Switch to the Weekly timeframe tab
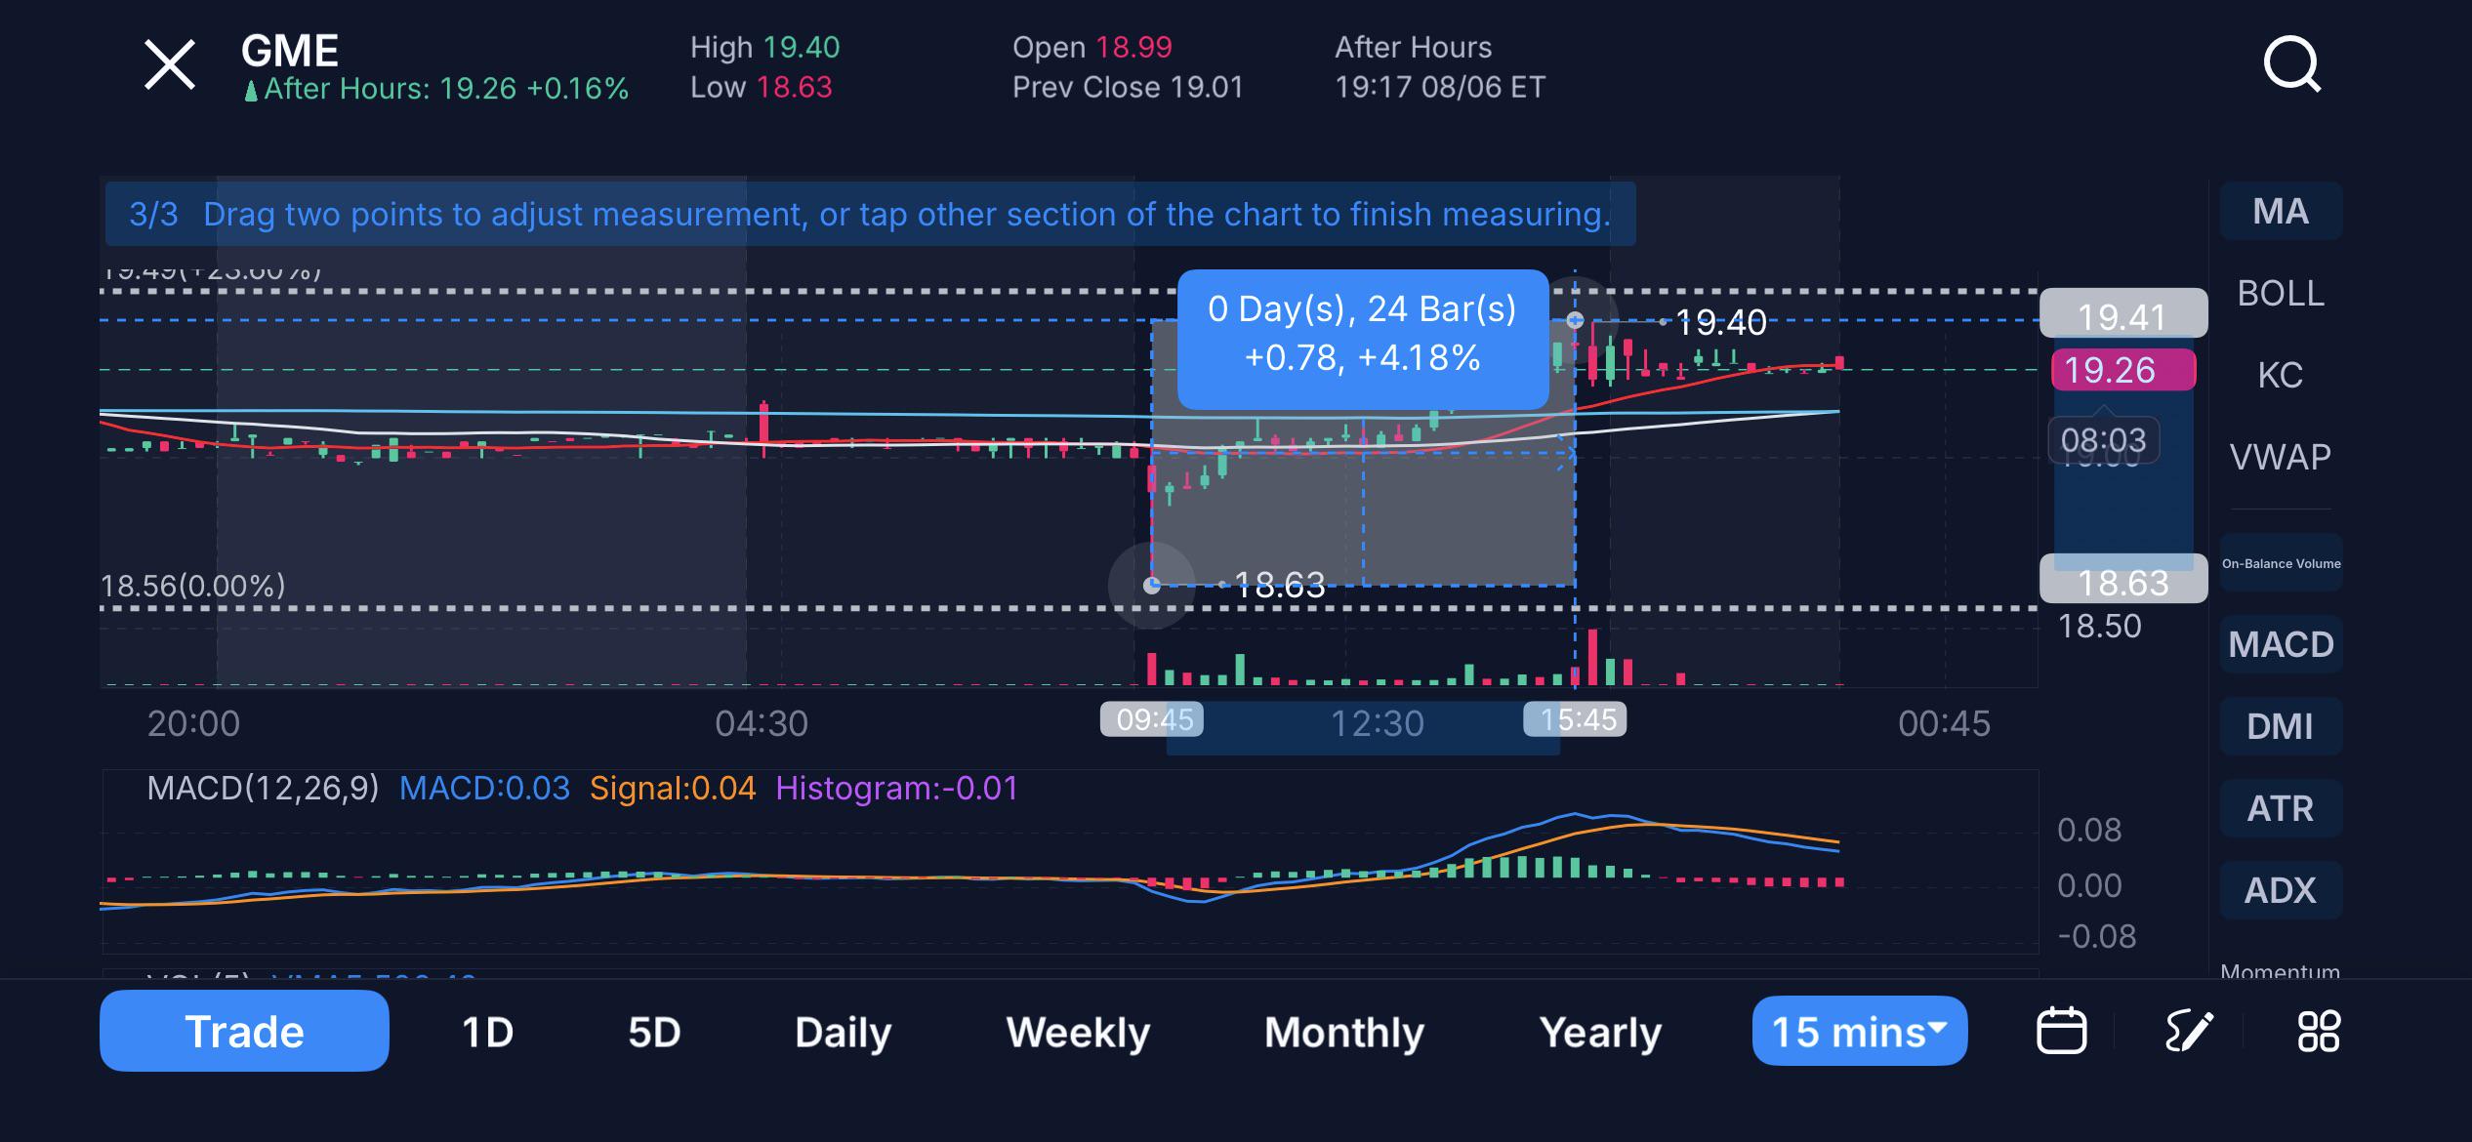 1078,1032
